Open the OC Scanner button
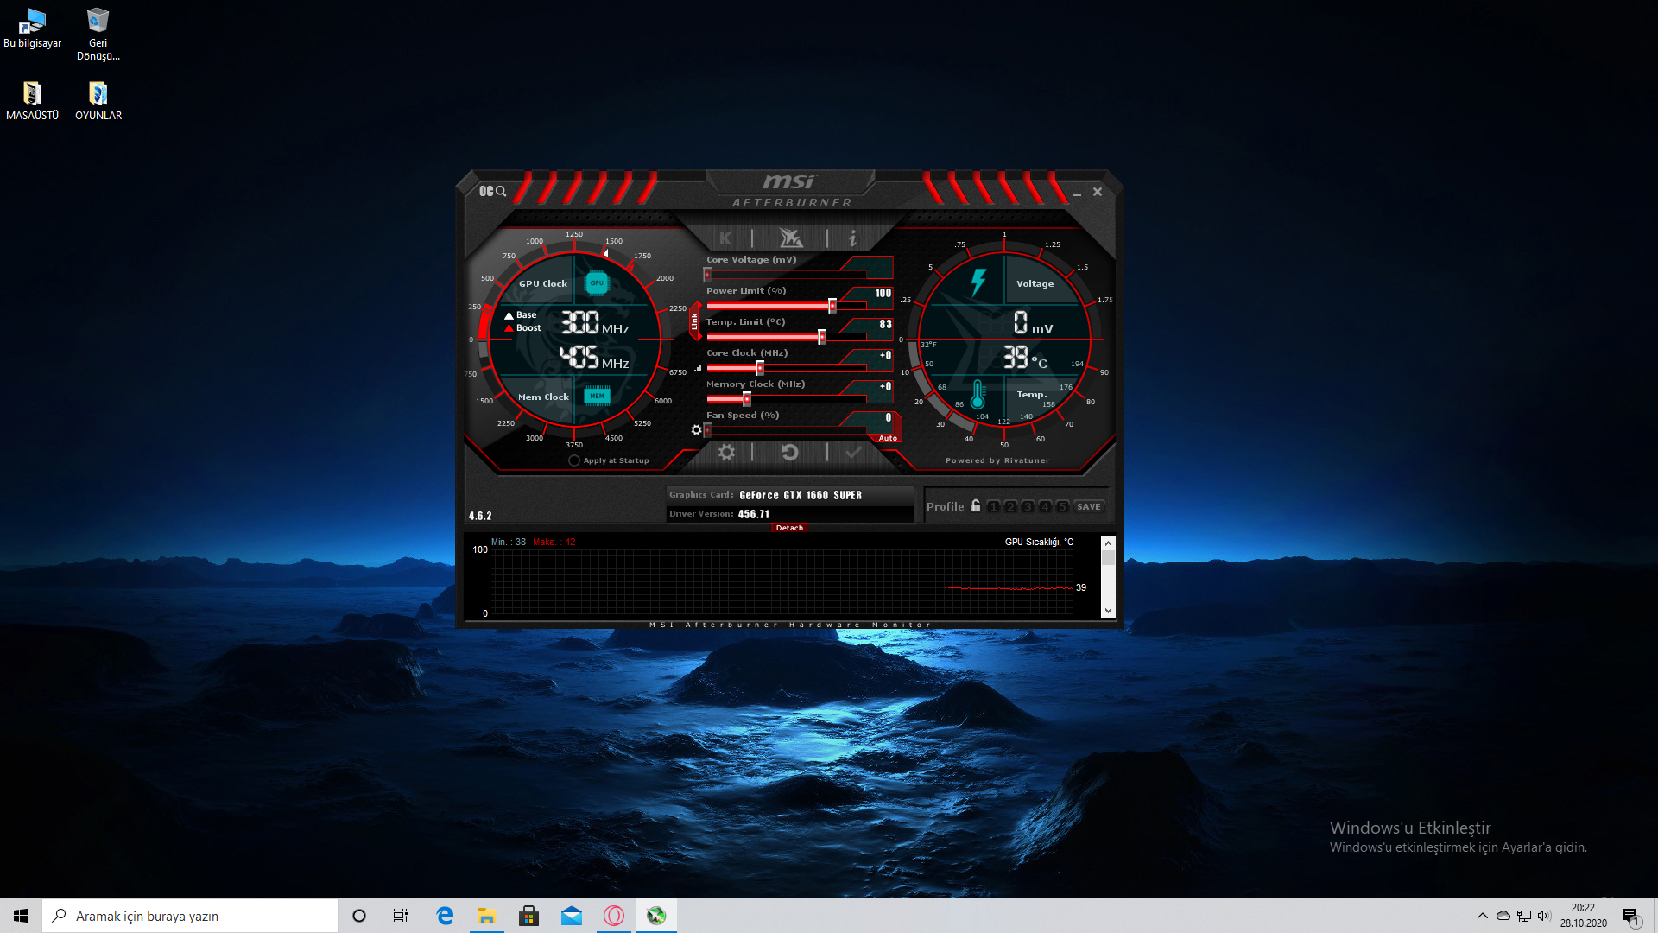This screenshot has height=933, width=1658. 492,191
